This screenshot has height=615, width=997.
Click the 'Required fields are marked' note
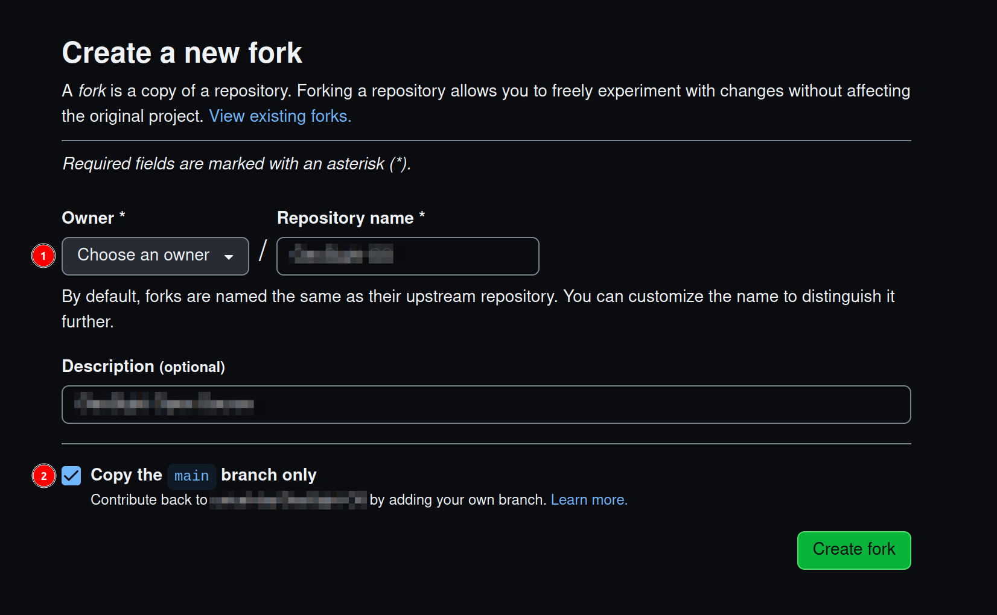click(237, 164)
